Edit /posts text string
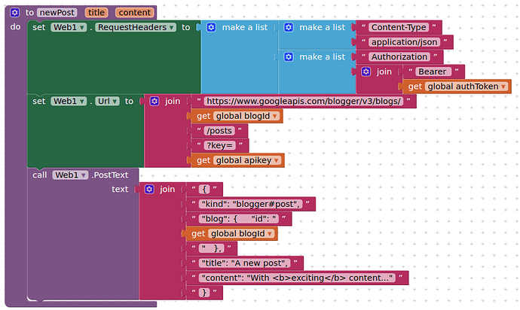520x310 pixels. 219,131
